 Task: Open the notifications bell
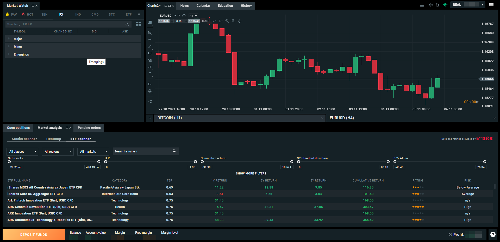[438, 5]
